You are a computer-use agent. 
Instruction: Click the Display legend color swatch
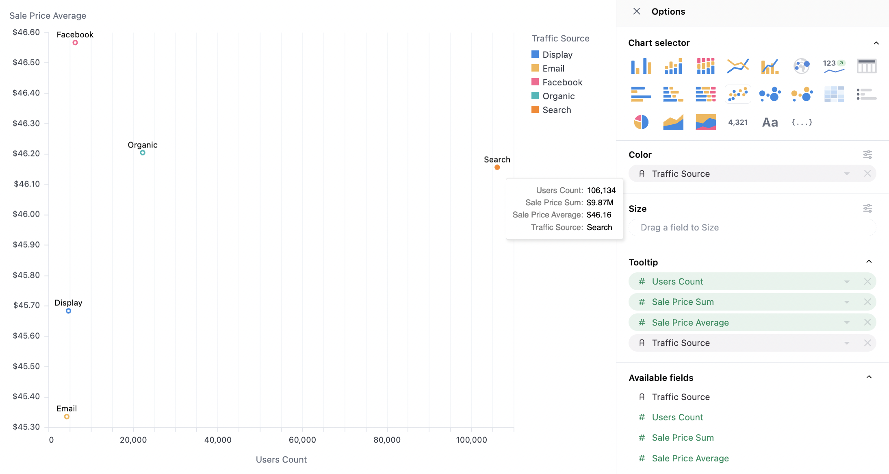(535, 54)
